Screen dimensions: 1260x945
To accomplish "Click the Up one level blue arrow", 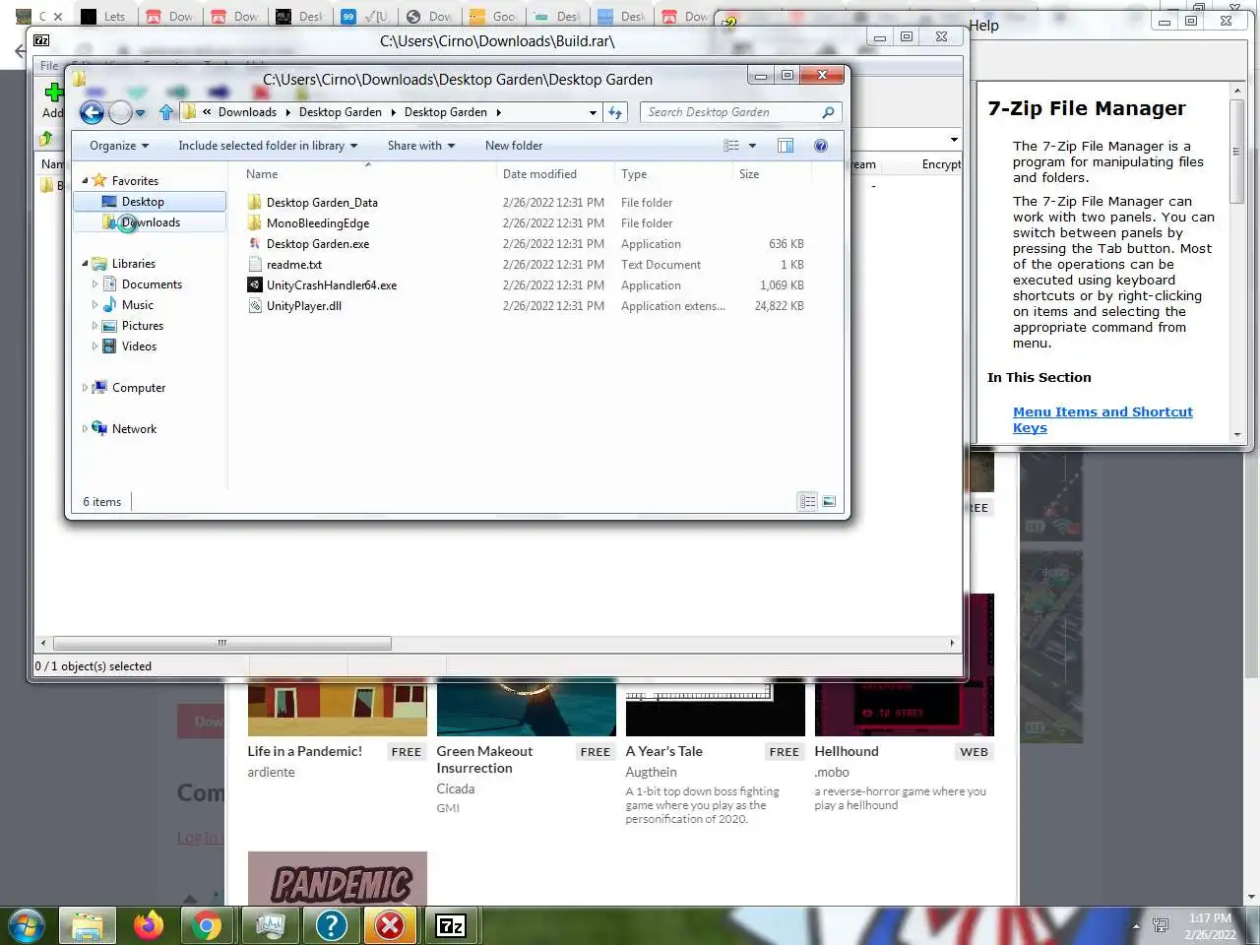I will pos(166,112).
